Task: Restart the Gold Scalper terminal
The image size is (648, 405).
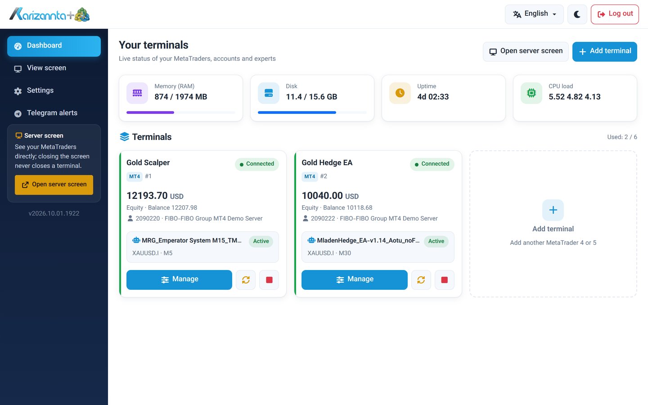Action: pyautogui.click(x=246, y=280)
